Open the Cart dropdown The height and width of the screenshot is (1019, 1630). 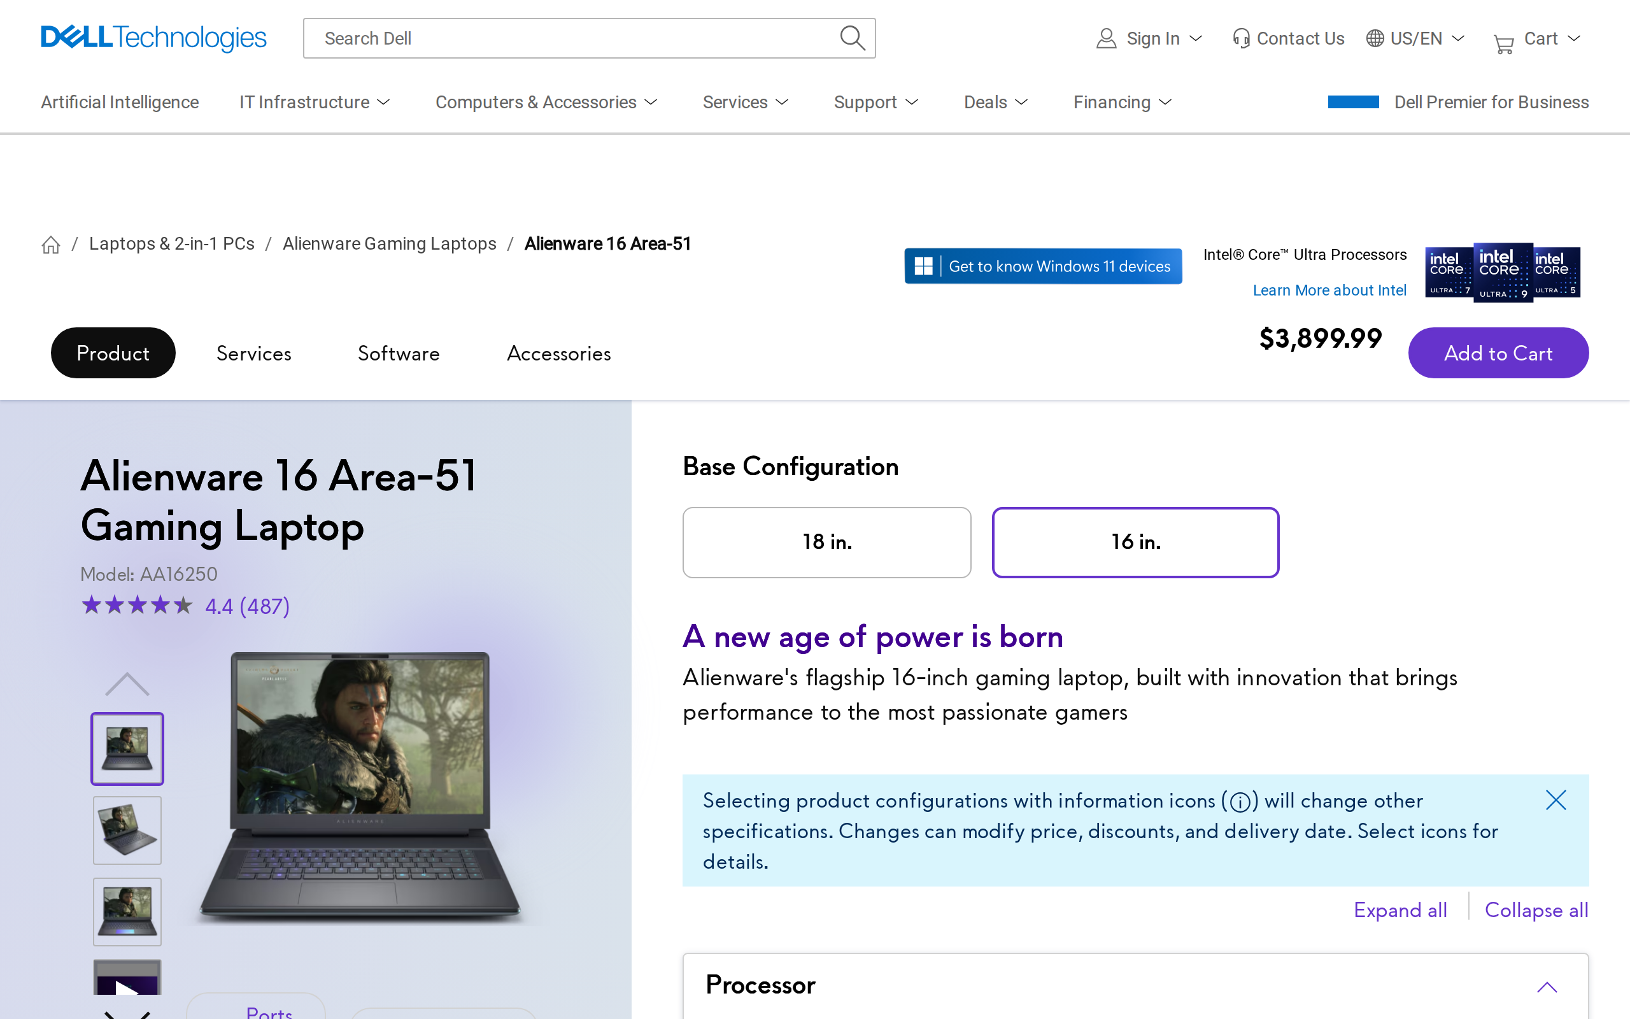(1573, 38)
